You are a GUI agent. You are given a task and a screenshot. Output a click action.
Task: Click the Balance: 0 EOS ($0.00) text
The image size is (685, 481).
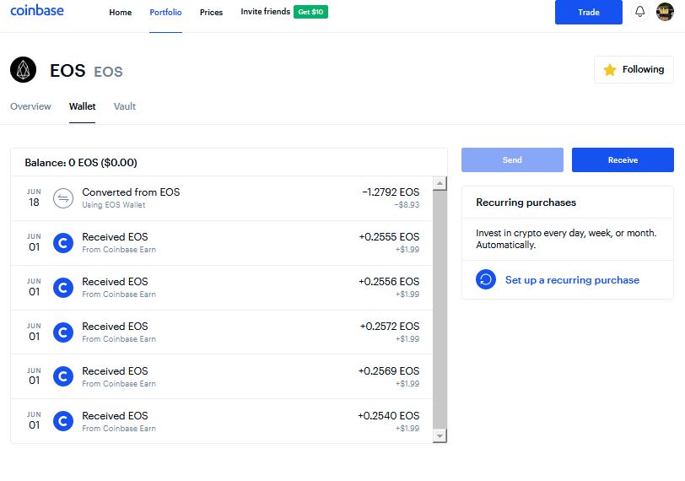81,163
